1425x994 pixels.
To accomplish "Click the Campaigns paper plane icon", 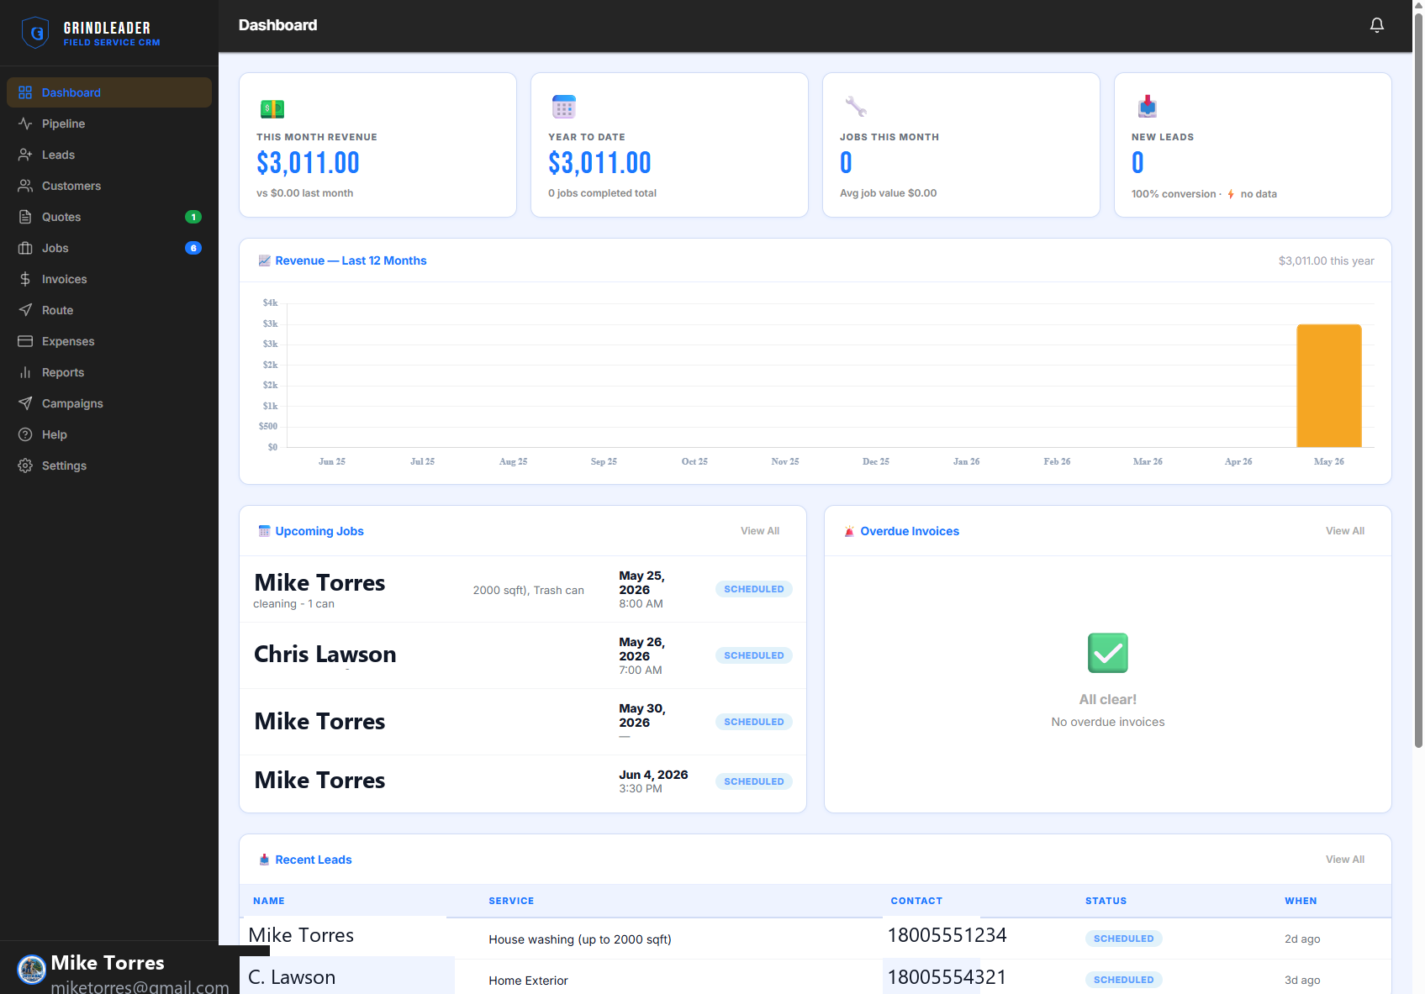I will 25,403.
